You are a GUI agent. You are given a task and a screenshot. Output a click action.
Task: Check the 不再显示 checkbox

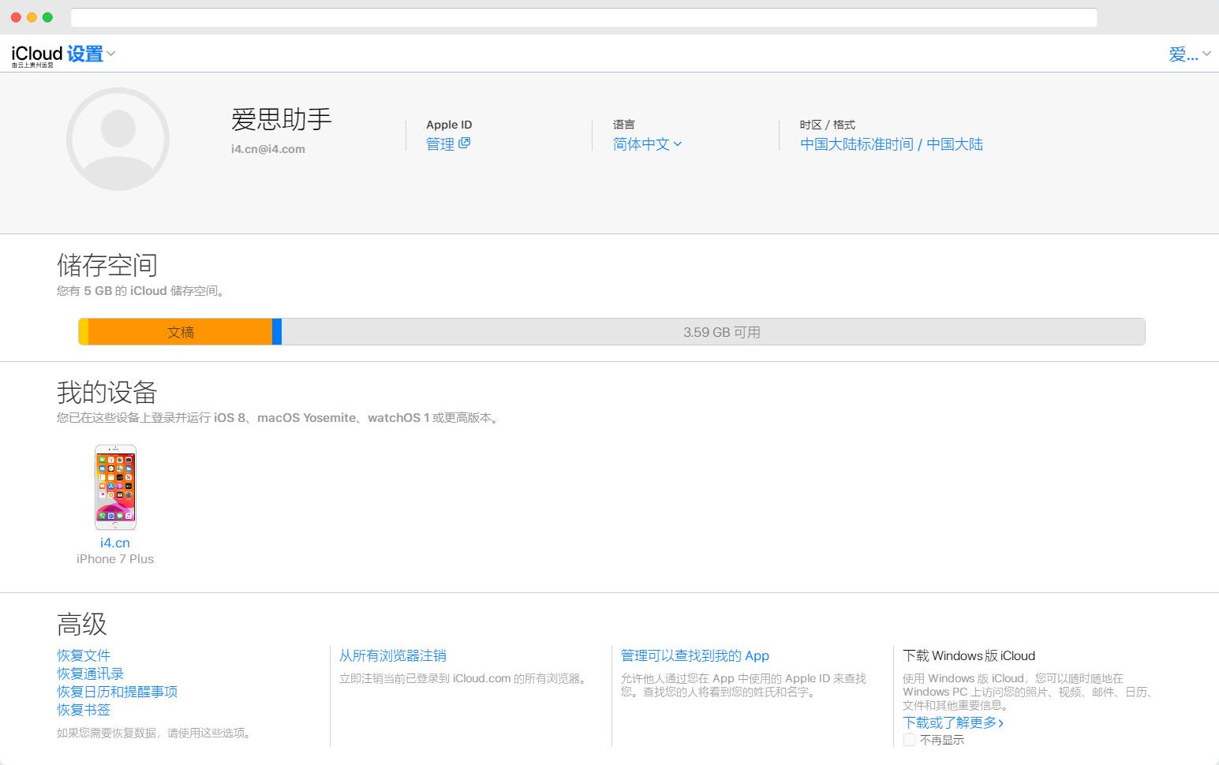[909, 740]
